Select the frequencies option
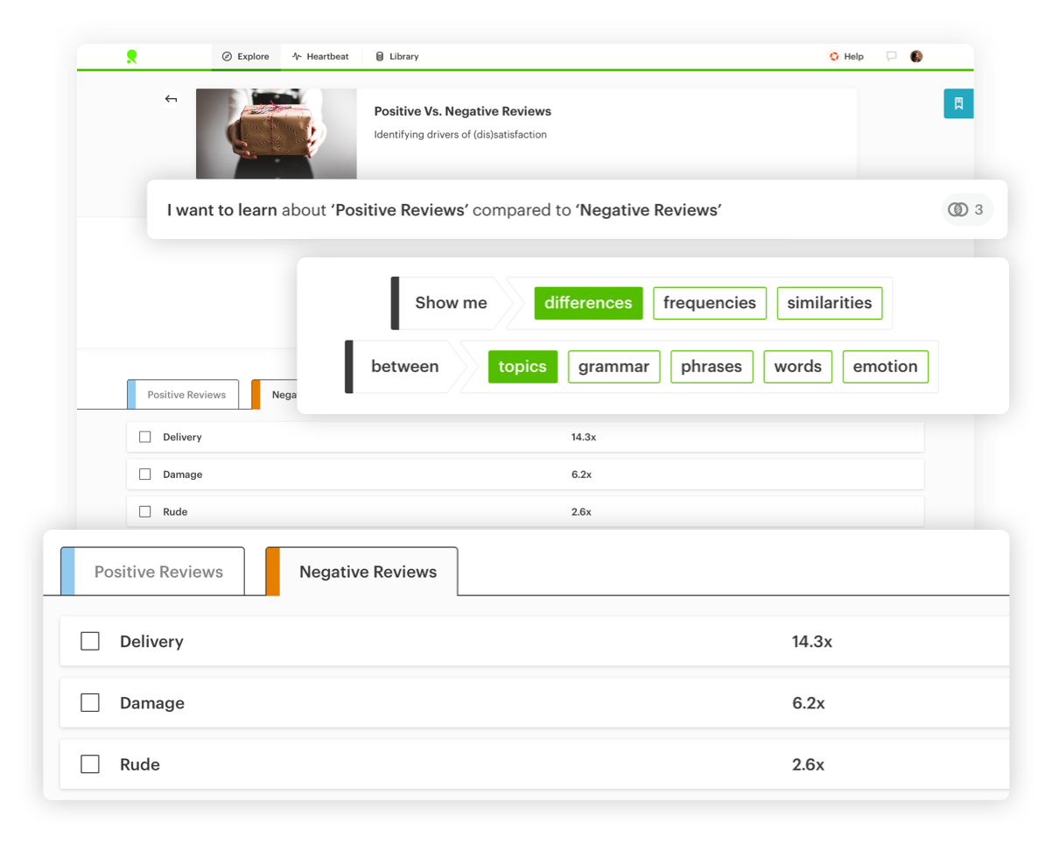1052x844 pixels. 710,303
